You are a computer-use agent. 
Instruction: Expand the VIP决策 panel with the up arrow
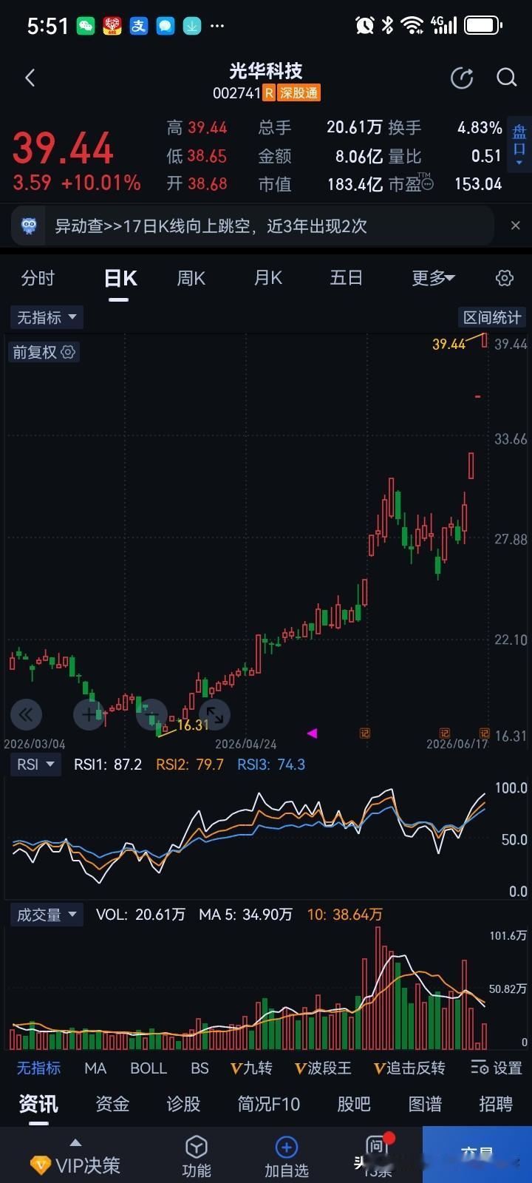click(75, 1143)
